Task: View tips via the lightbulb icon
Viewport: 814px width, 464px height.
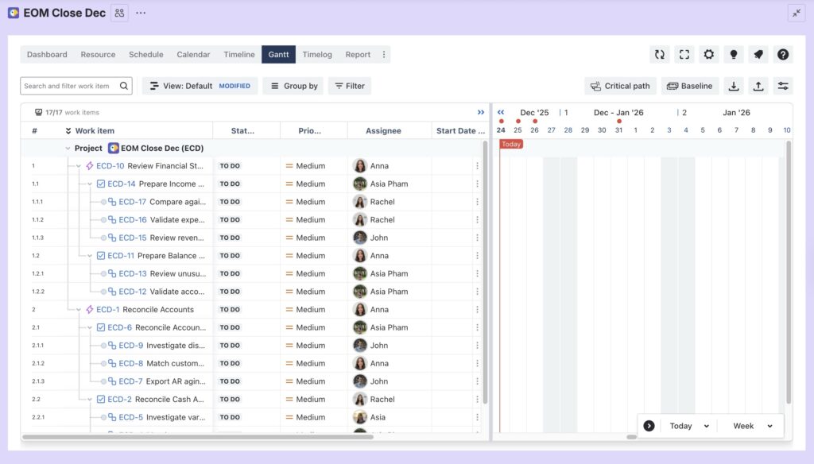Action: 733,54
